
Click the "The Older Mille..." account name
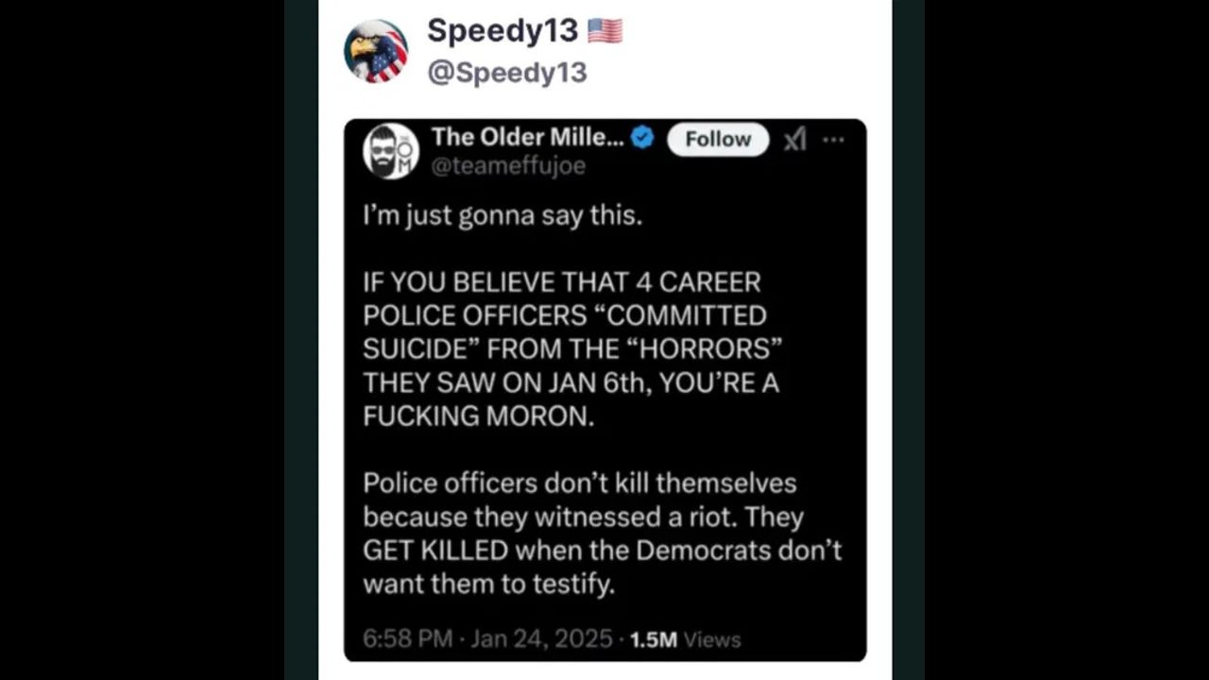(527, 138)
